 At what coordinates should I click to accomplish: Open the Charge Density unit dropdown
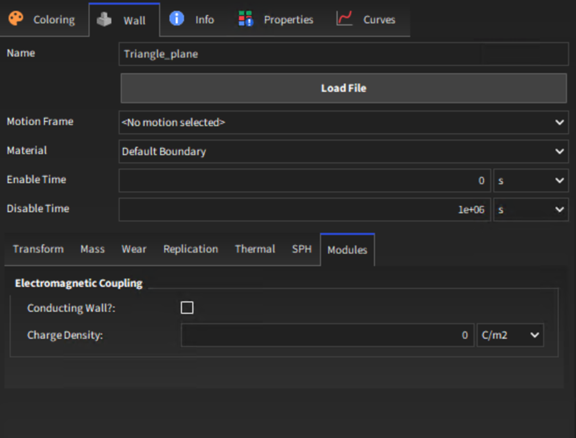click(510, 335)
